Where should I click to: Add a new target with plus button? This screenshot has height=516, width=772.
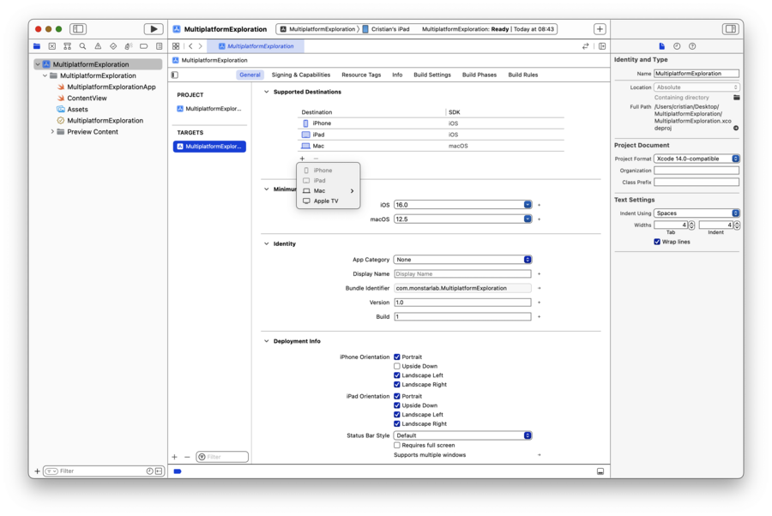coord(174,457)
